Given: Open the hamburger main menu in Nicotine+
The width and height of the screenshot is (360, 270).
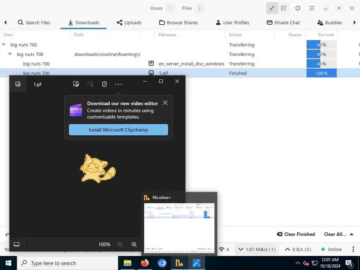Looking at the screenshot, I should (312, 8).
